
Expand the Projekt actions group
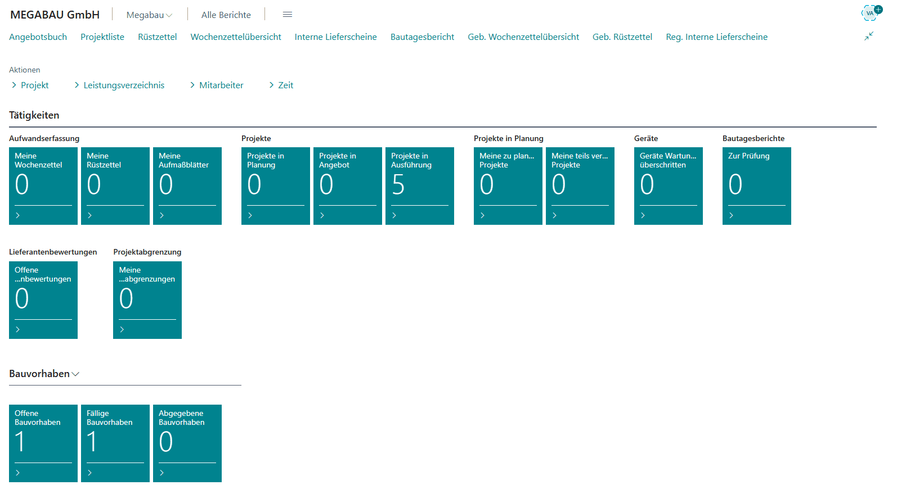coord(30,85)
